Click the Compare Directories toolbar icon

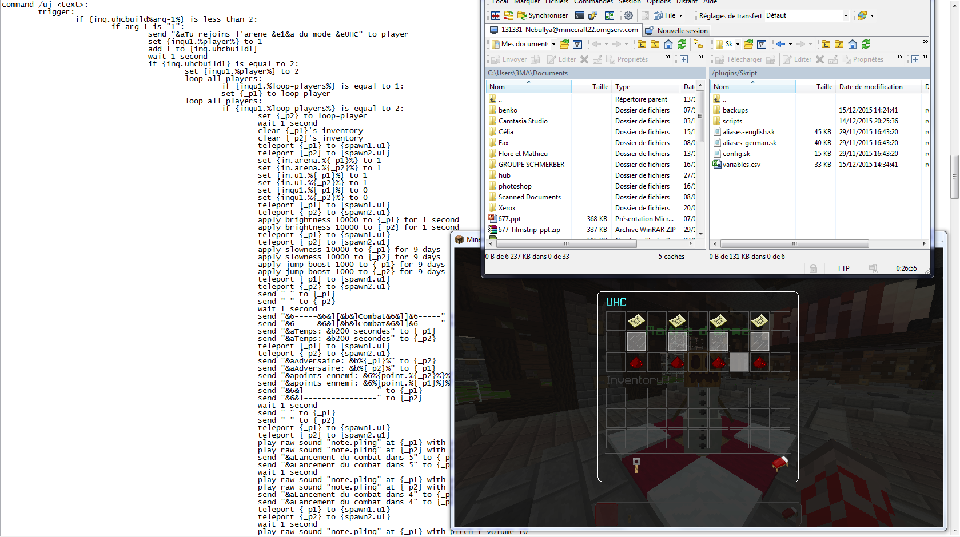pos(496,15)
